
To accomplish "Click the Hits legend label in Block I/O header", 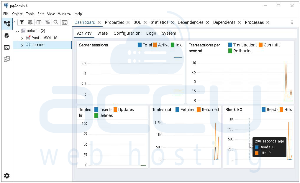I will pyautogui.click(x=288, y=110).
